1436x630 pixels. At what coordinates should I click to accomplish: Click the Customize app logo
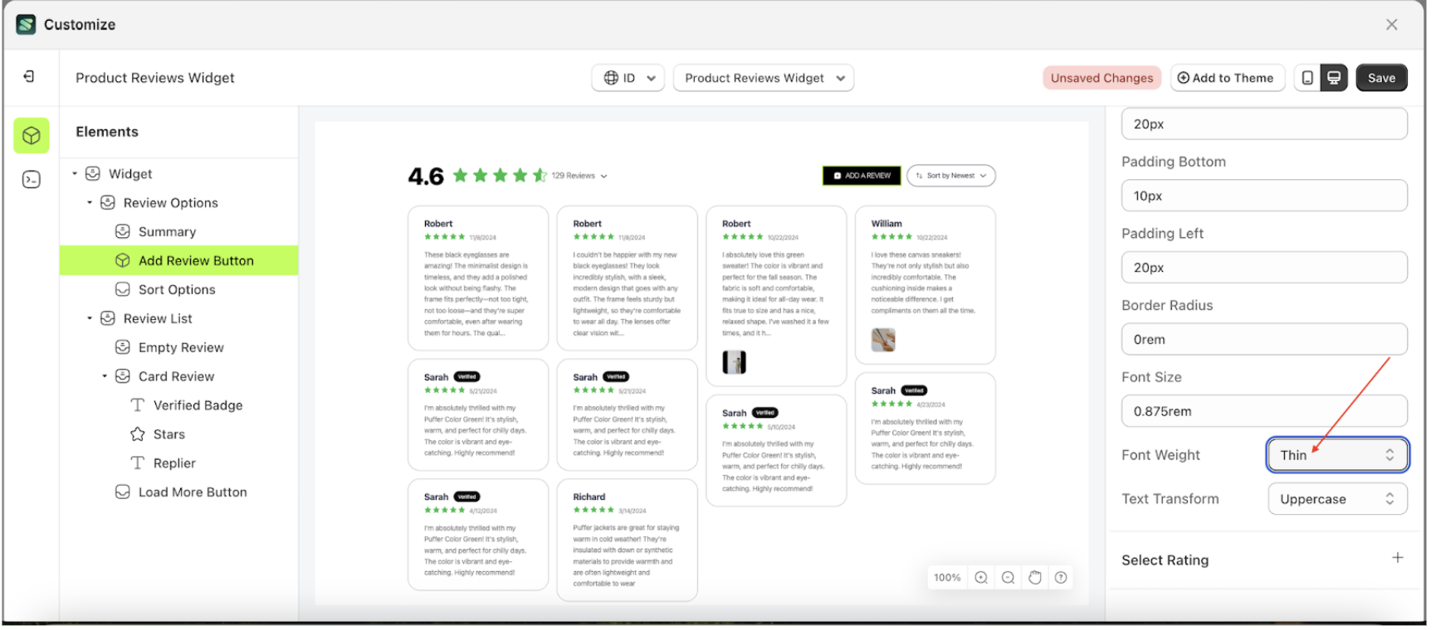tap(26, 24)
